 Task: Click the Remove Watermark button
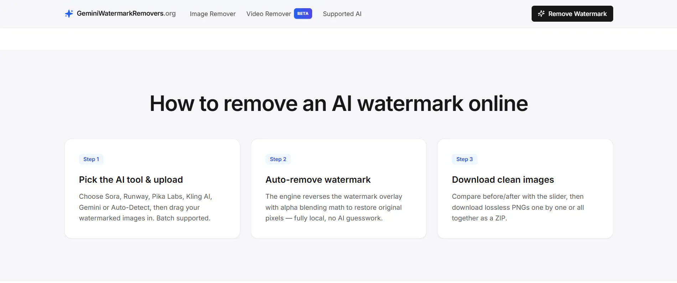pyautogui.click(x=572, y=14)
